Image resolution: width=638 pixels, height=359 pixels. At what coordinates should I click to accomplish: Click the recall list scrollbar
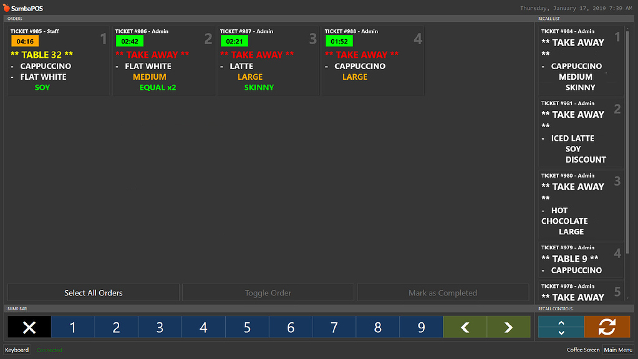tap(632, 156)
